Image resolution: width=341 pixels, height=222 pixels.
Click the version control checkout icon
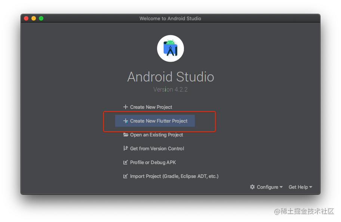tap(126, 148)
